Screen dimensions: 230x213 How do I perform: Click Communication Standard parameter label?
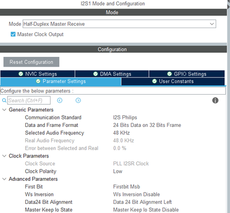53,117
